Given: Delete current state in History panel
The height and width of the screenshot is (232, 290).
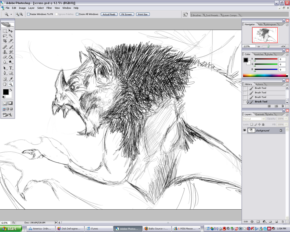Looking at the screenshot, I should tap(282, 106).
